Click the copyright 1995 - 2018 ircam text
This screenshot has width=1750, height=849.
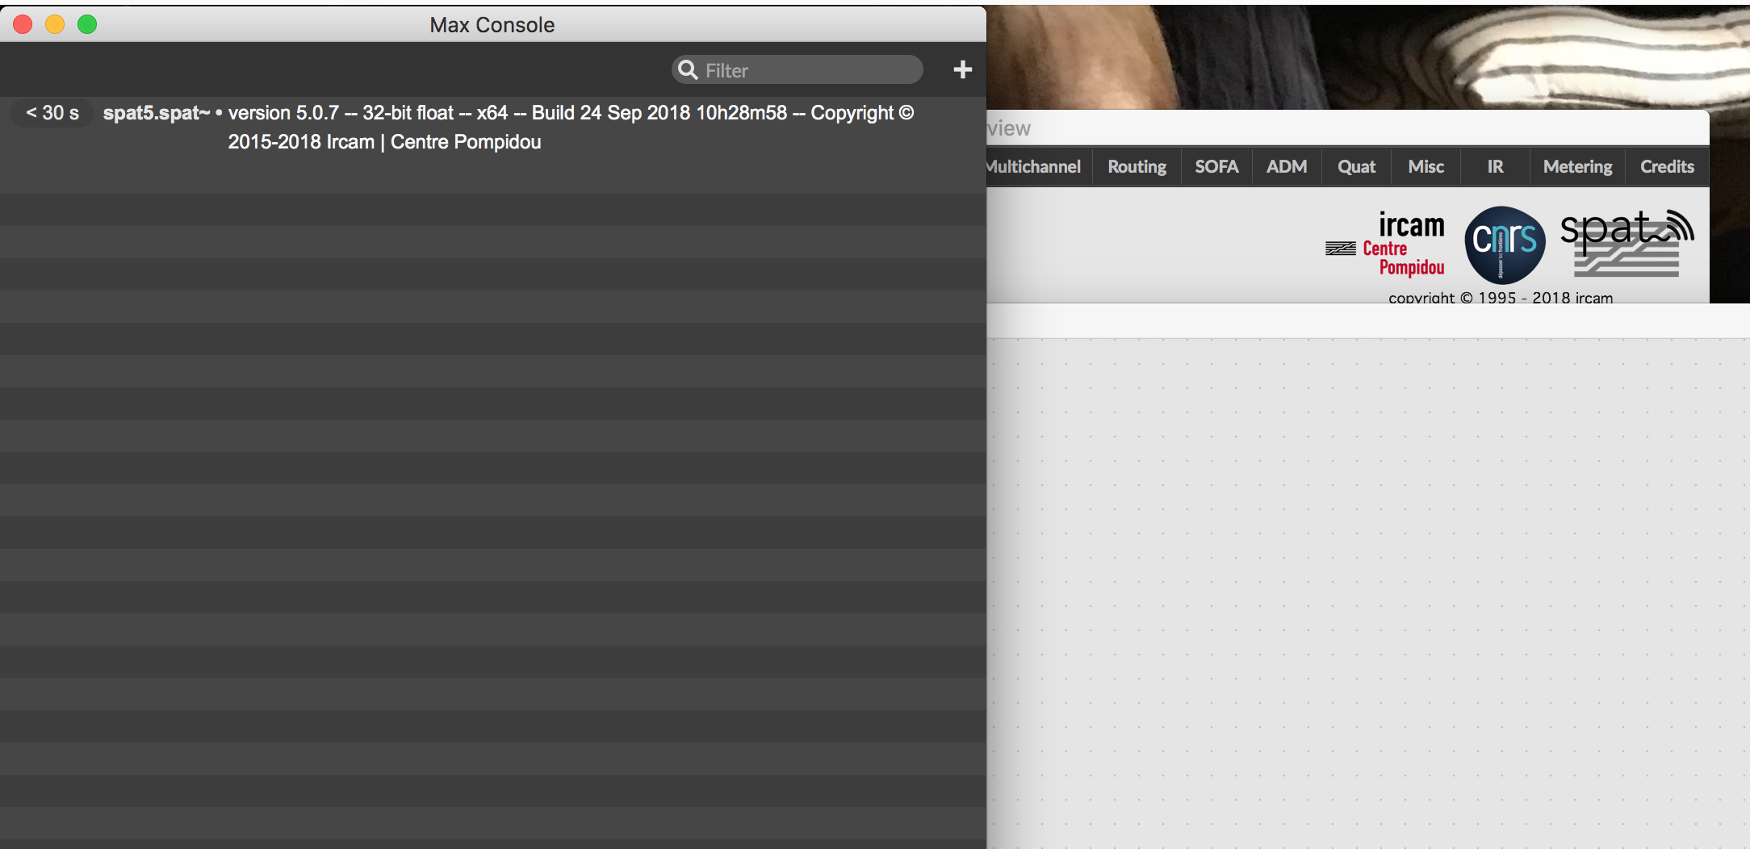[1501, 298]
